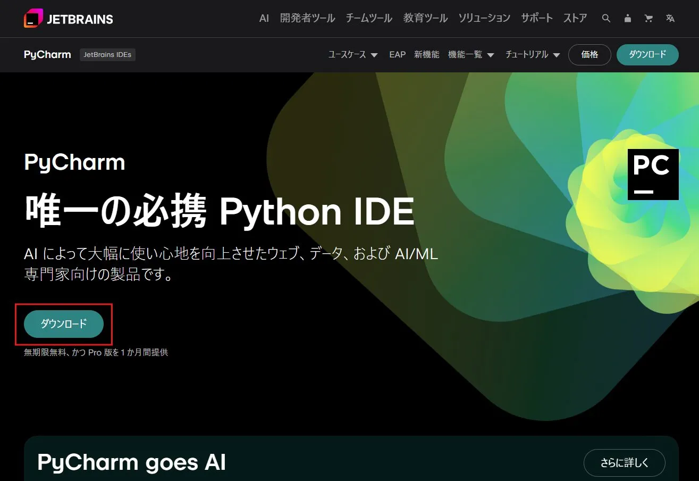
Task: Click the hero ダウンロード button
Action: point(64,324)
